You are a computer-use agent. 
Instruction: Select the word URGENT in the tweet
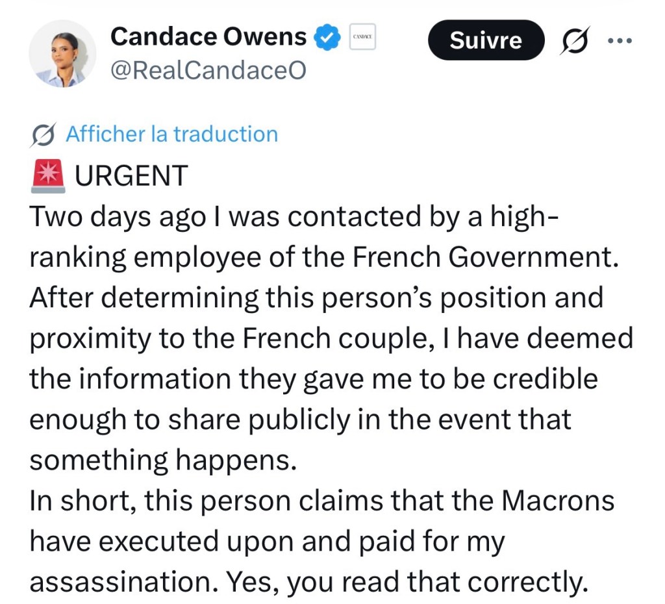tap(131, 175)
